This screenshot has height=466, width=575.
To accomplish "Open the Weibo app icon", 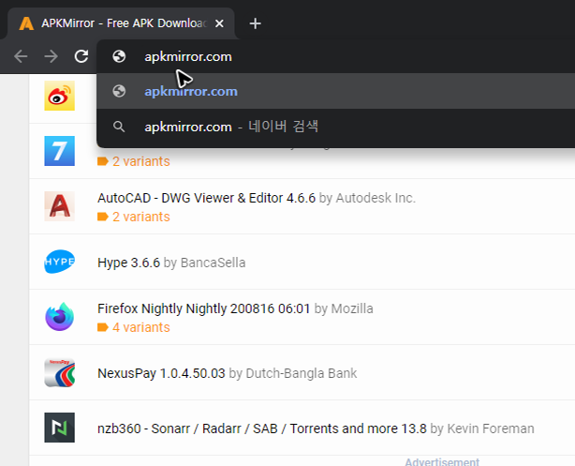I will pos(59,96).
